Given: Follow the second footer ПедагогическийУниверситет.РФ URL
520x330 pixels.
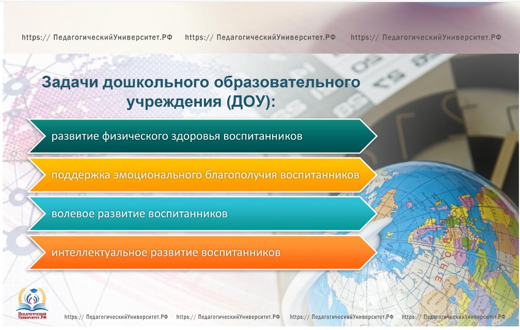Looking at the screenshot, I should click(228, 317).
